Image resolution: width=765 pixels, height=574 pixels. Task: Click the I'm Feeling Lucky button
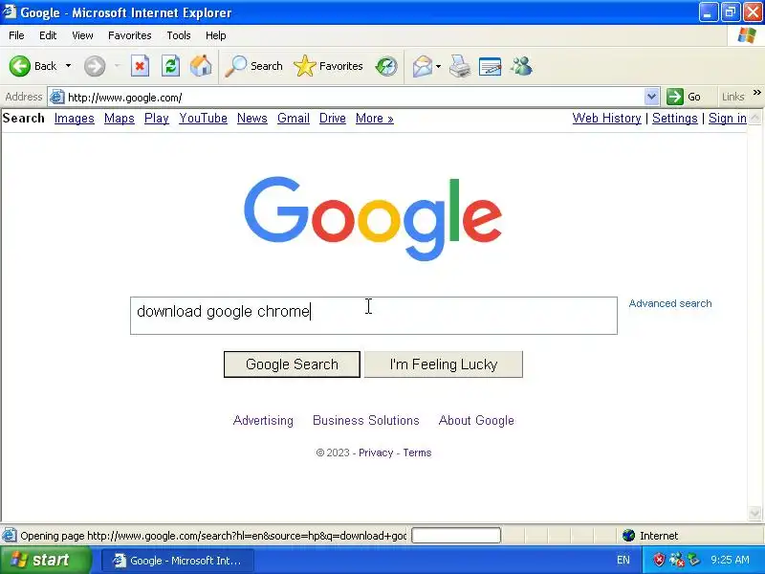[444, 364]
